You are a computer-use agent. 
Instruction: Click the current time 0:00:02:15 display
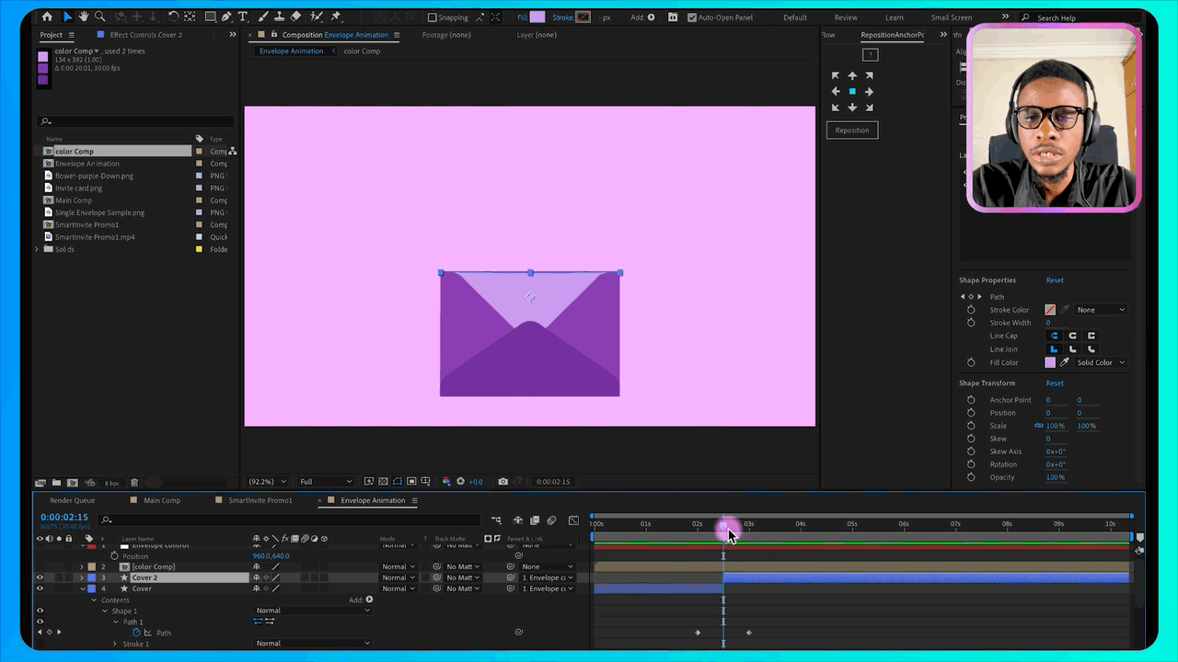[64, 518]
